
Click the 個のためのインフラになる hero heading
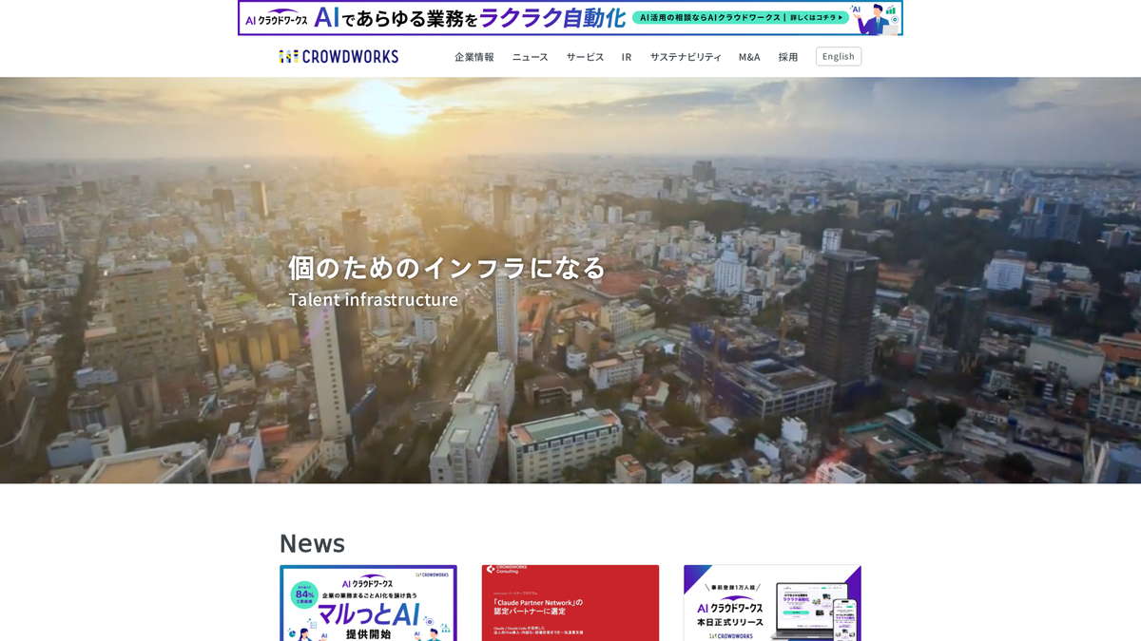447,267
